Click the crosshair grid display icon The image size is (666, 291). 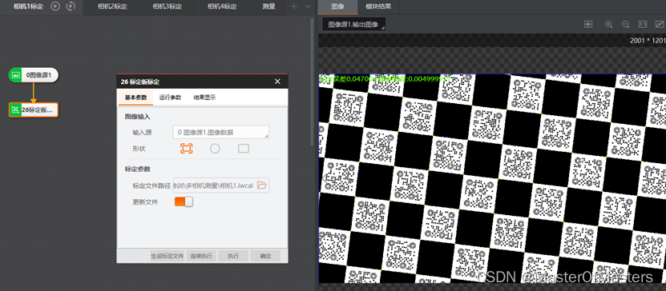point(588,25)
